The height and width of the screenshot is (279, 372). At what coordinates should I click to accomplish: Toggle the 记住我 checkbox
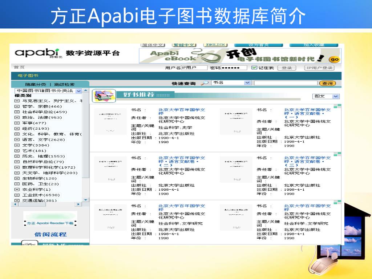click(254, 68)
